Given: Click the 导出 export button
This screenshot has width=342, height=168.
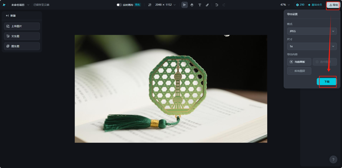Looking at the screenshot, I should tap(333, 5).
